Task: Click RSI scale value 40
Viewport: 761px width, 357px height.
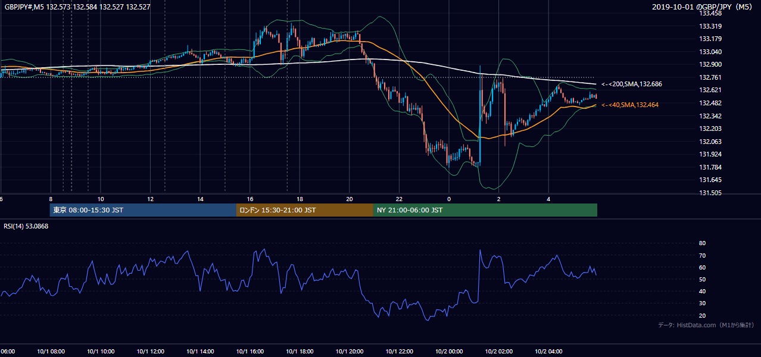Action: point(703,292)
